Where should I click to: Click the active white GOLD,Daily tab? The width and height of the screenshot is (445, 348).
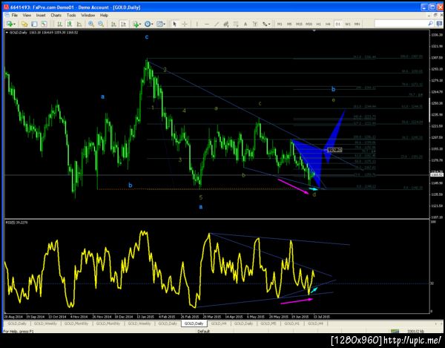[194, 324]
